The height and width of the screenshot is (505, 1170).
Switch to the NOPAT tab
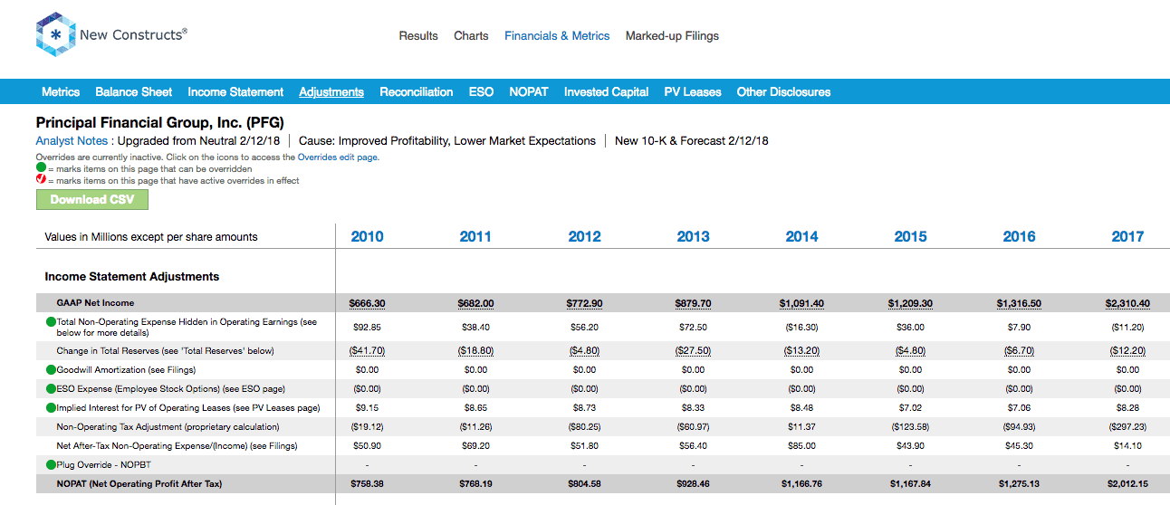(529, 91)
